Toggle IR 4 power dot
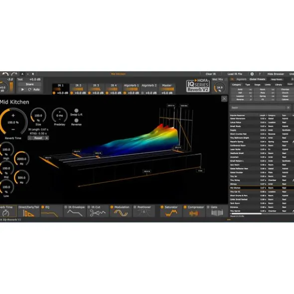The width and height of the screenshot is (294, 294). (107, 93)
